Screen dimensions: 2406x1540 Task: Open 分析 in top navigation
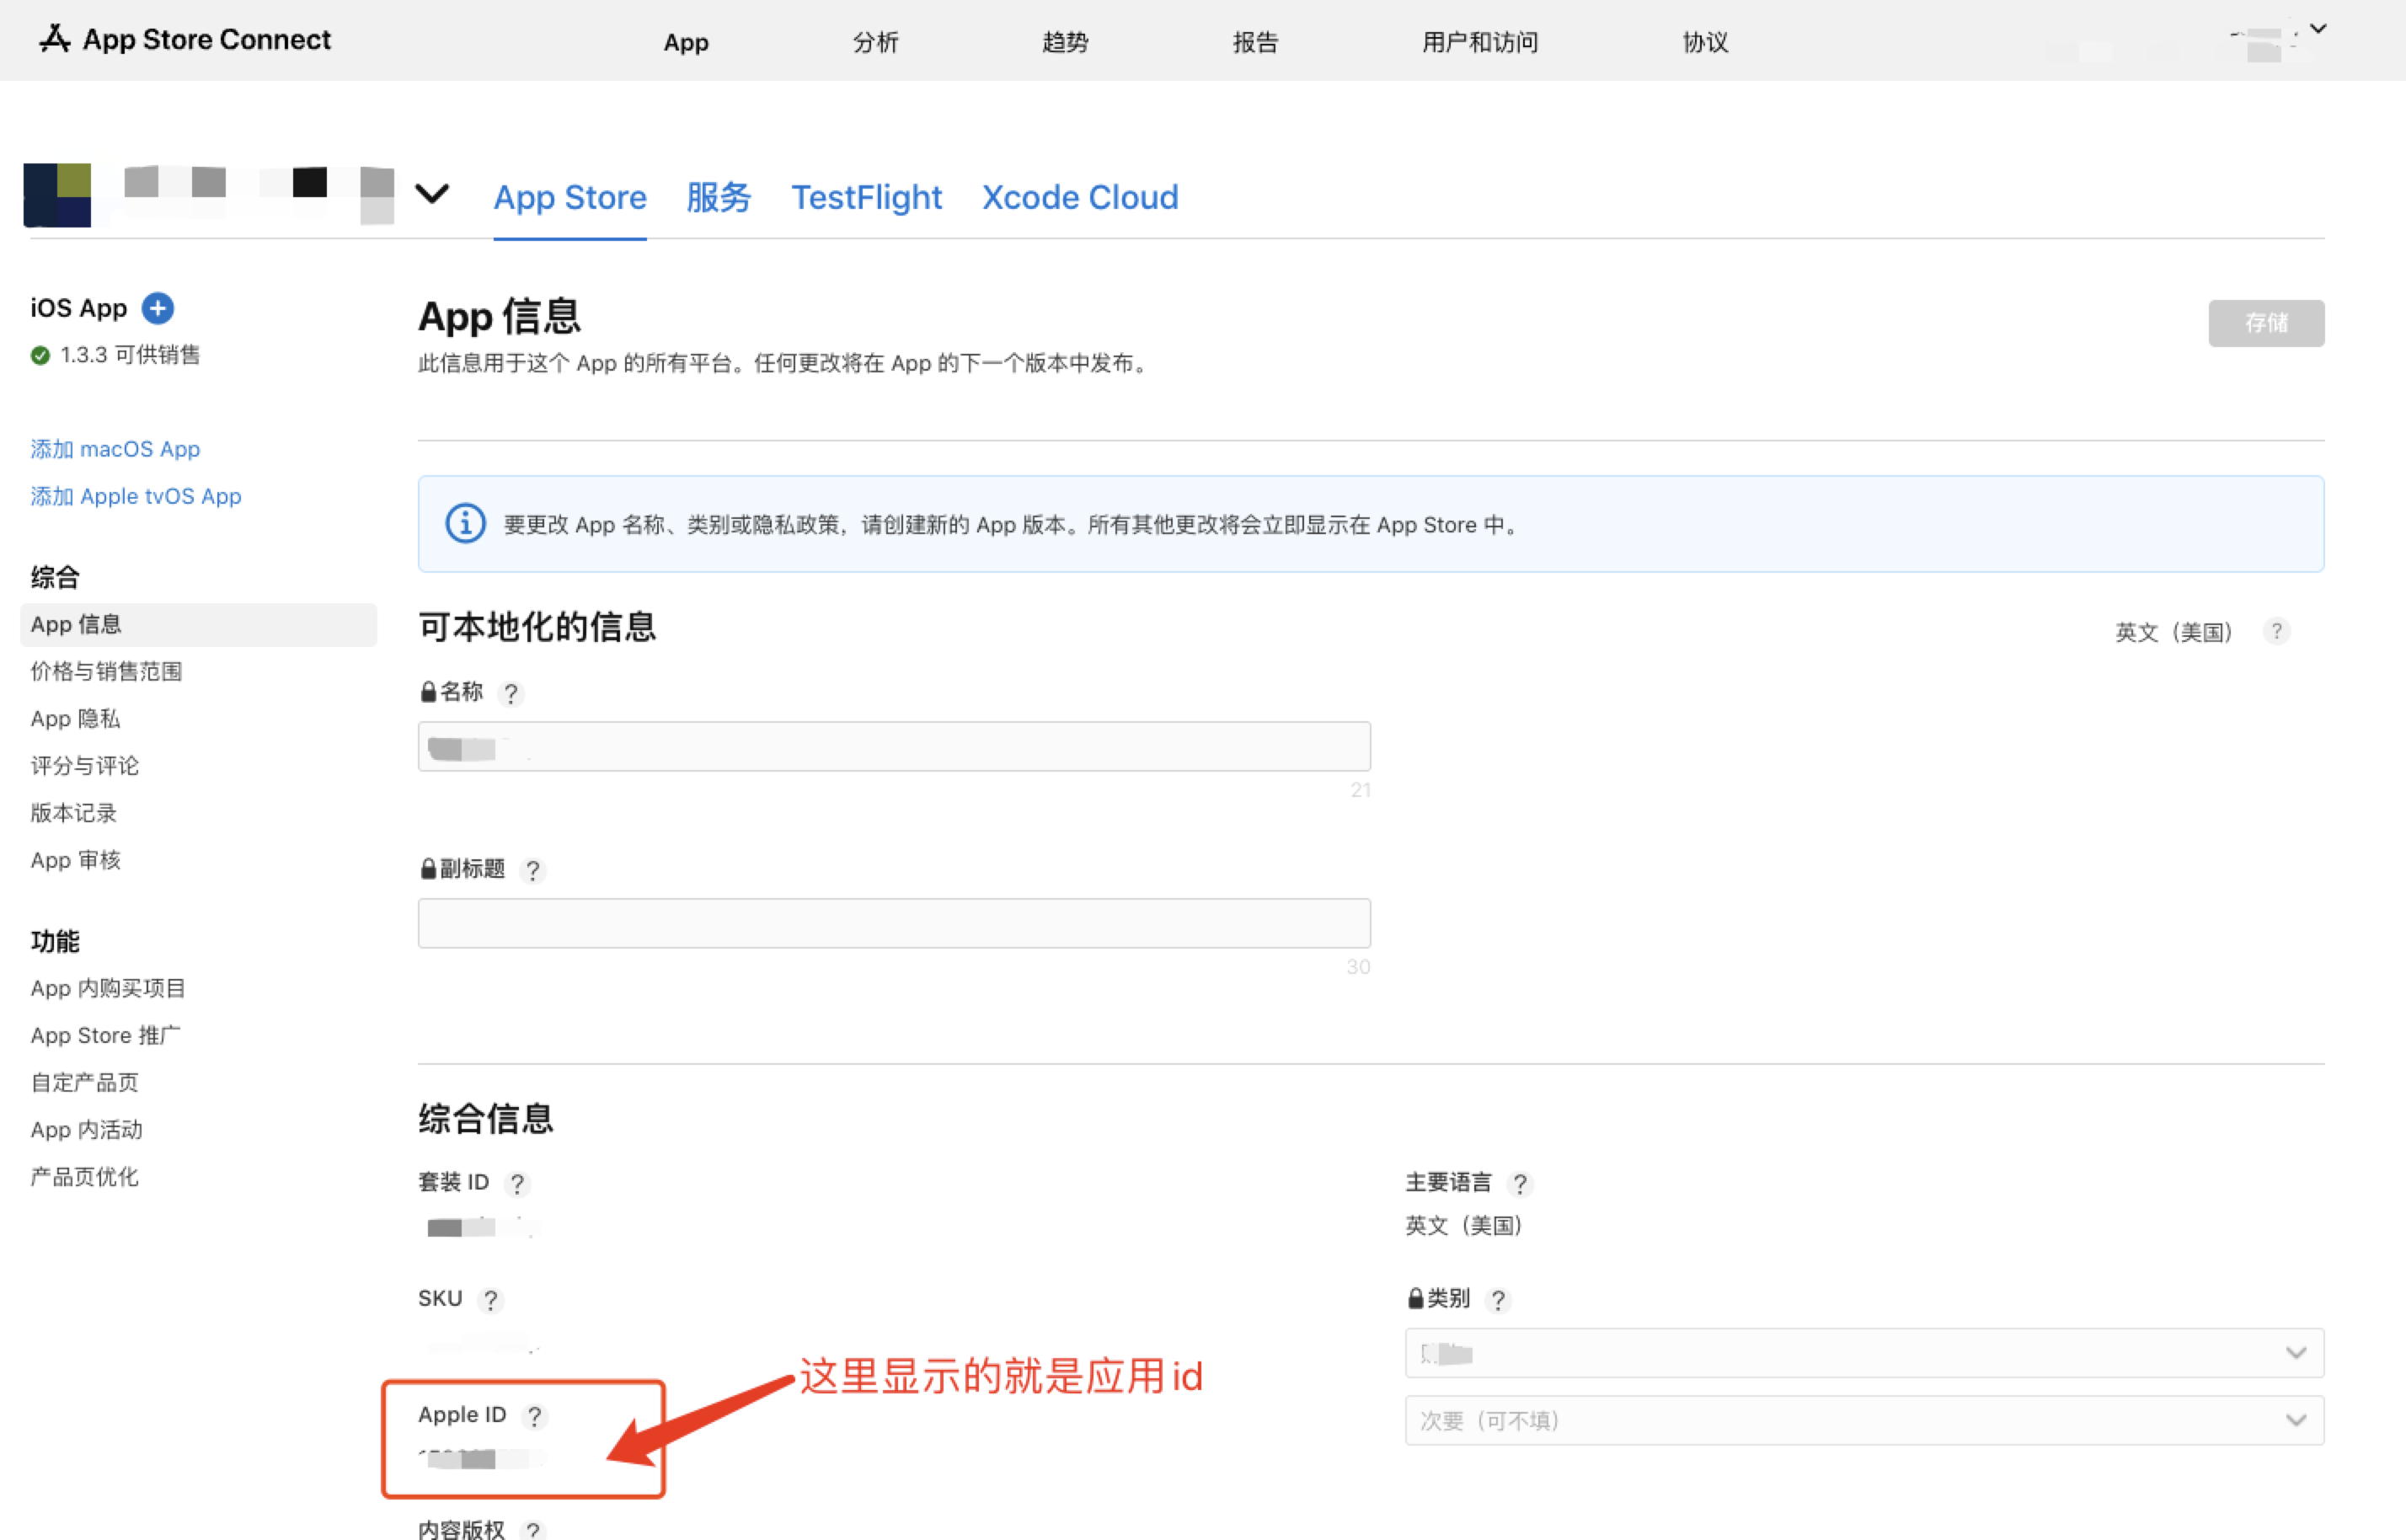tap(875, 42)
